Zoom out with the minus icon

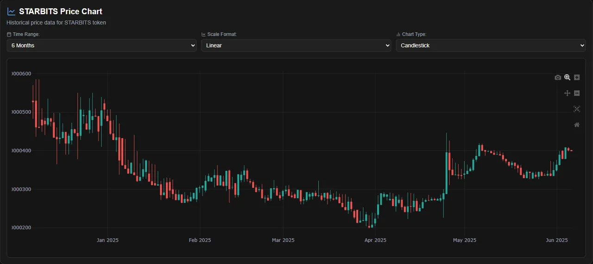(x=577, y=93)
